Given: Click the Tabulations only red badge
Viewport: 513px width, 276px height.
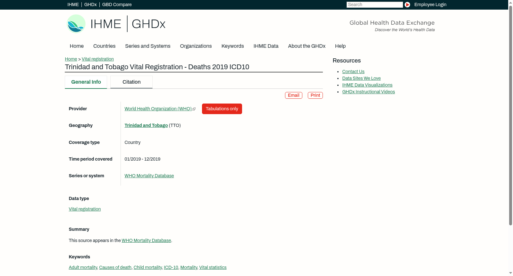Looking at the screenshot, I should coord(222,109).
